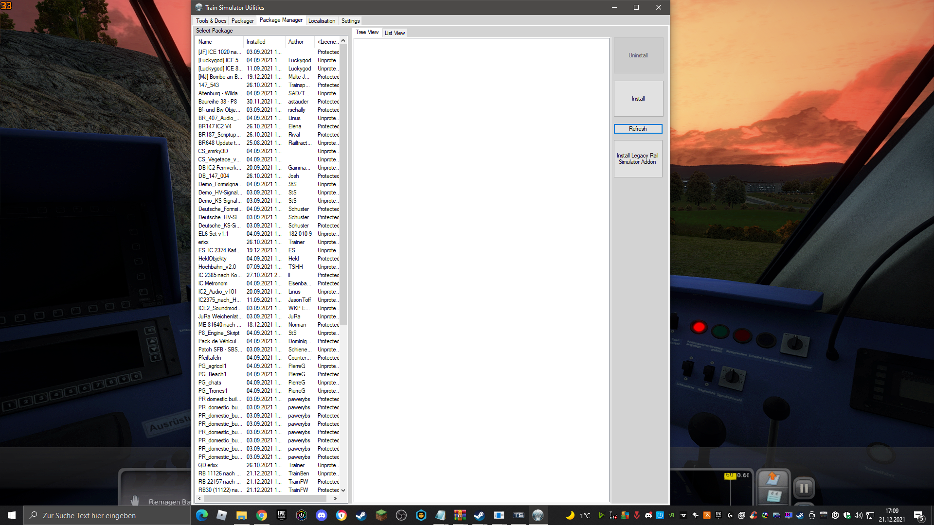This screenshot has width=934, height=525.
Task: Open OBS Studio taskbar icon
Action: click(401, 515)
